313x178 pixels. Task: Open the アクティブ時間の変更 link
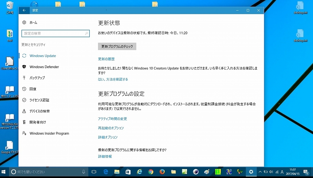click(x=112, y=119)
